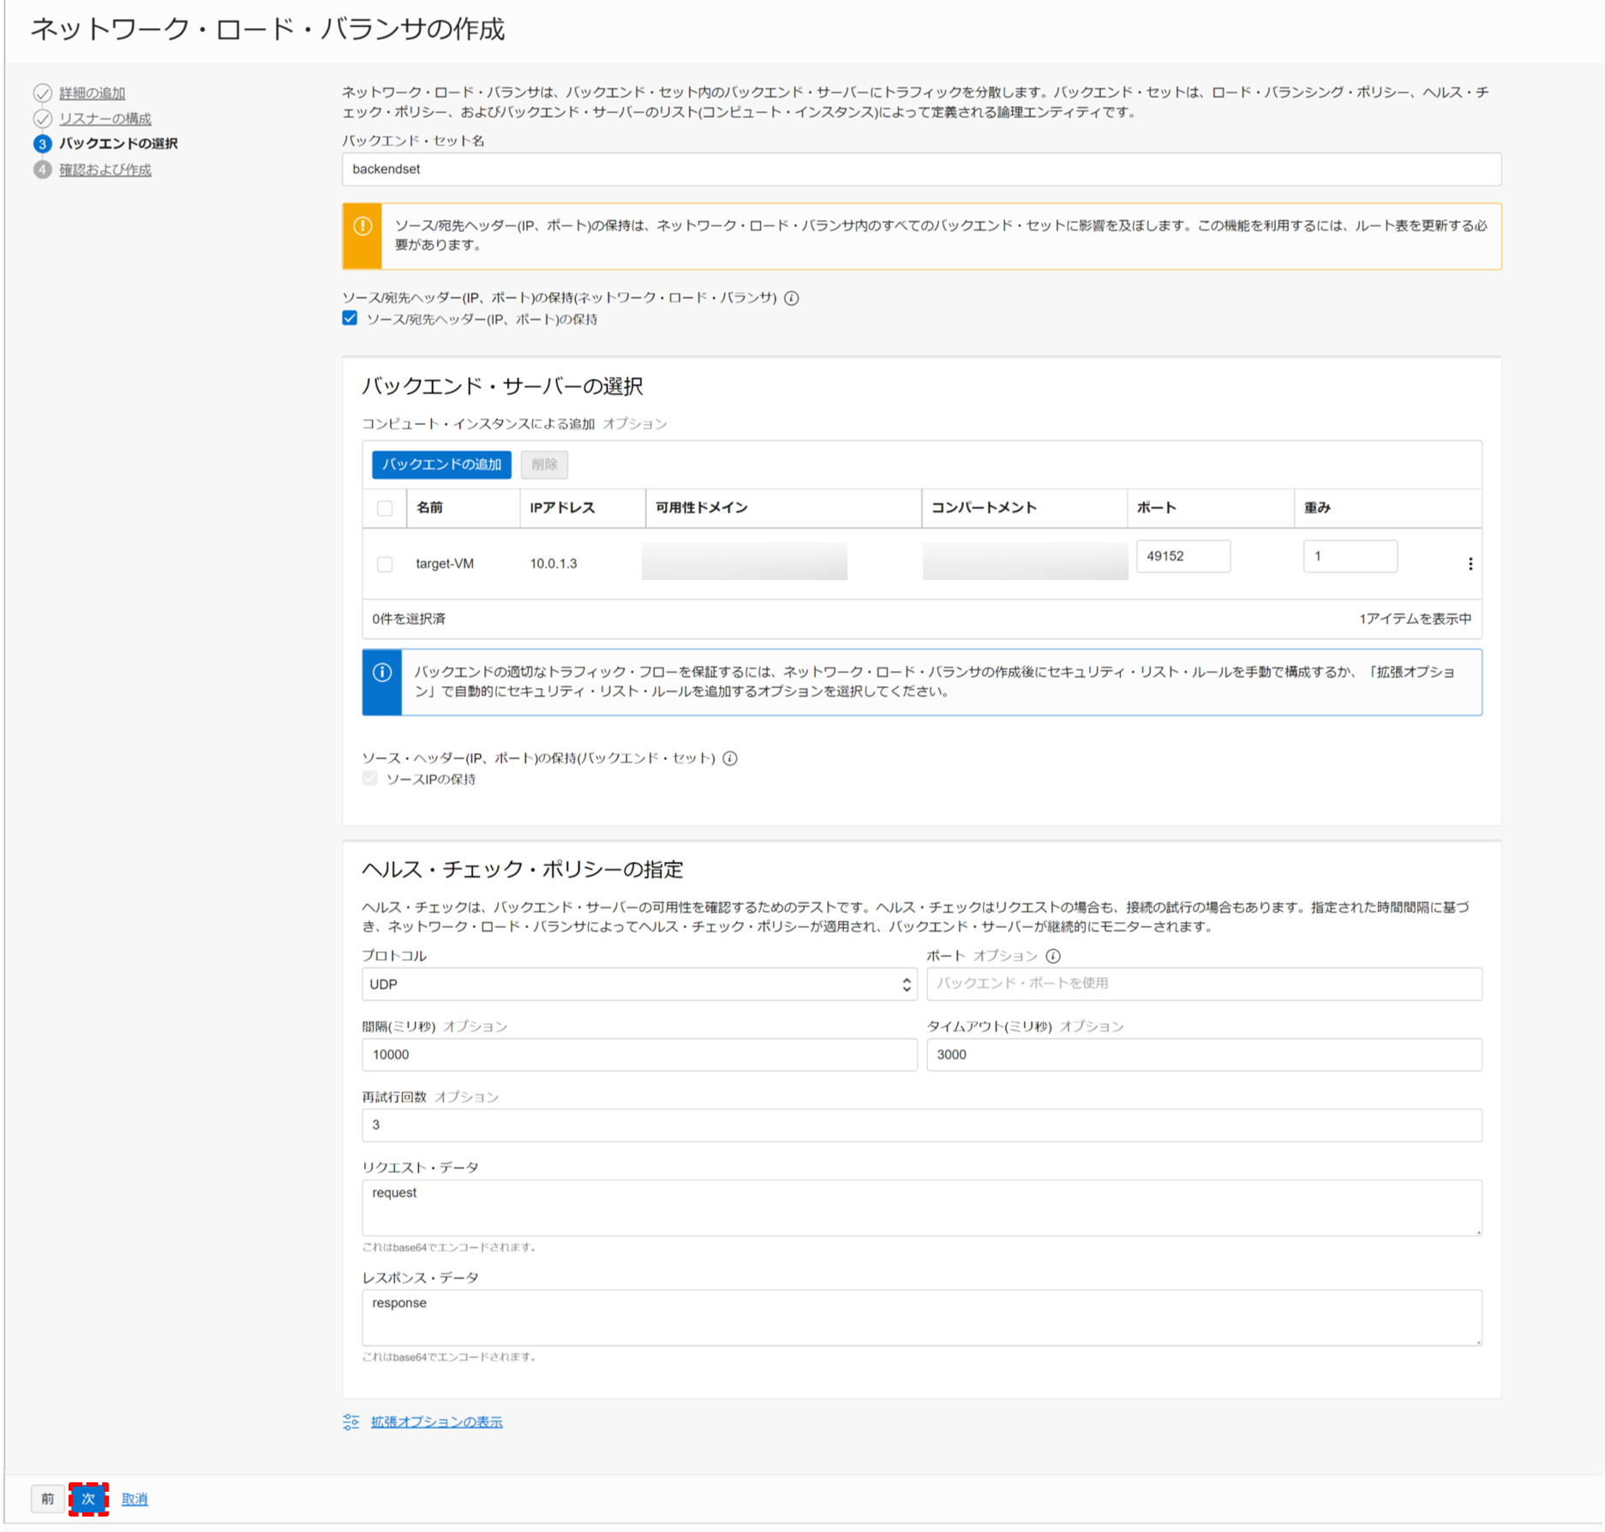
Task: Select the target-VM row checkbox
Action: [x=385, y=564]
